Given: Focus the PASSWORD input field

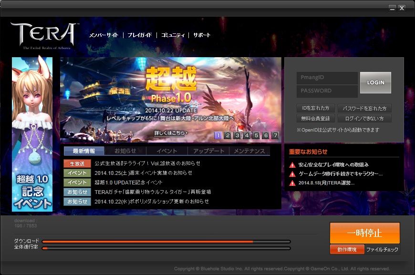Looking at the screenshot, I should pos(327,91).
